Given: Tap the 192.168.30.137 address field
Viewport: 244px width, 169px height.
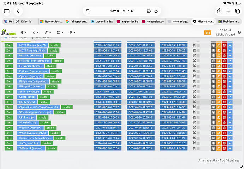Looking at the screenshot, I should point(122,11).
